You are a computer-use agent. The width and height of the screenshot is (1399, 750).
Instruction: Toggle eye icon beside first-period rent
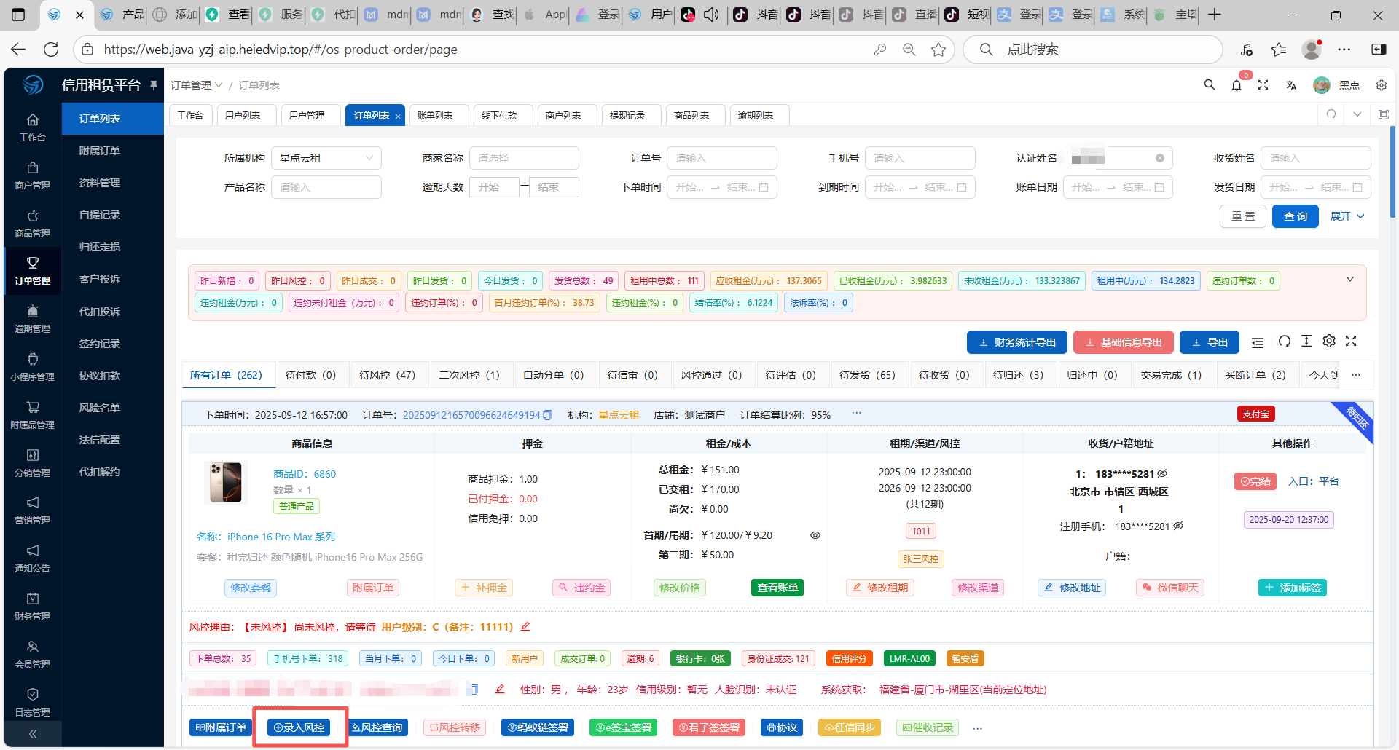(815, 535)
